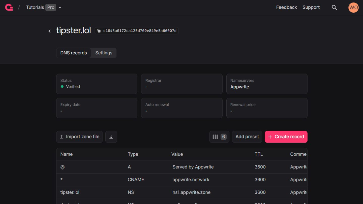The width and height of the screenshot is (363, 204).
Task: Click the ns1.appwrite.zone value
Action: [191, 192]
